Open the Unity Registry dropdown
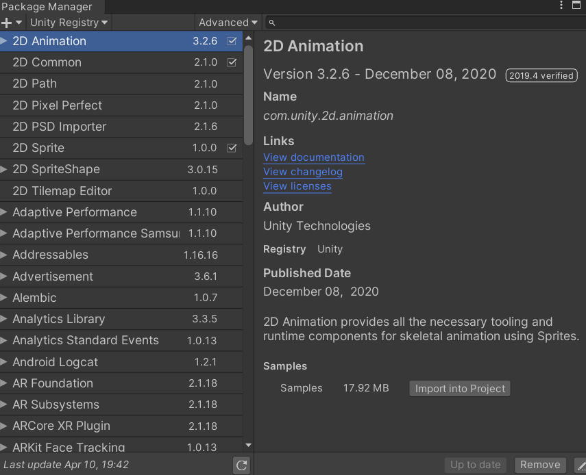This screenshot has width=586, height=475. pyautogui.click(x=69, y=23)
